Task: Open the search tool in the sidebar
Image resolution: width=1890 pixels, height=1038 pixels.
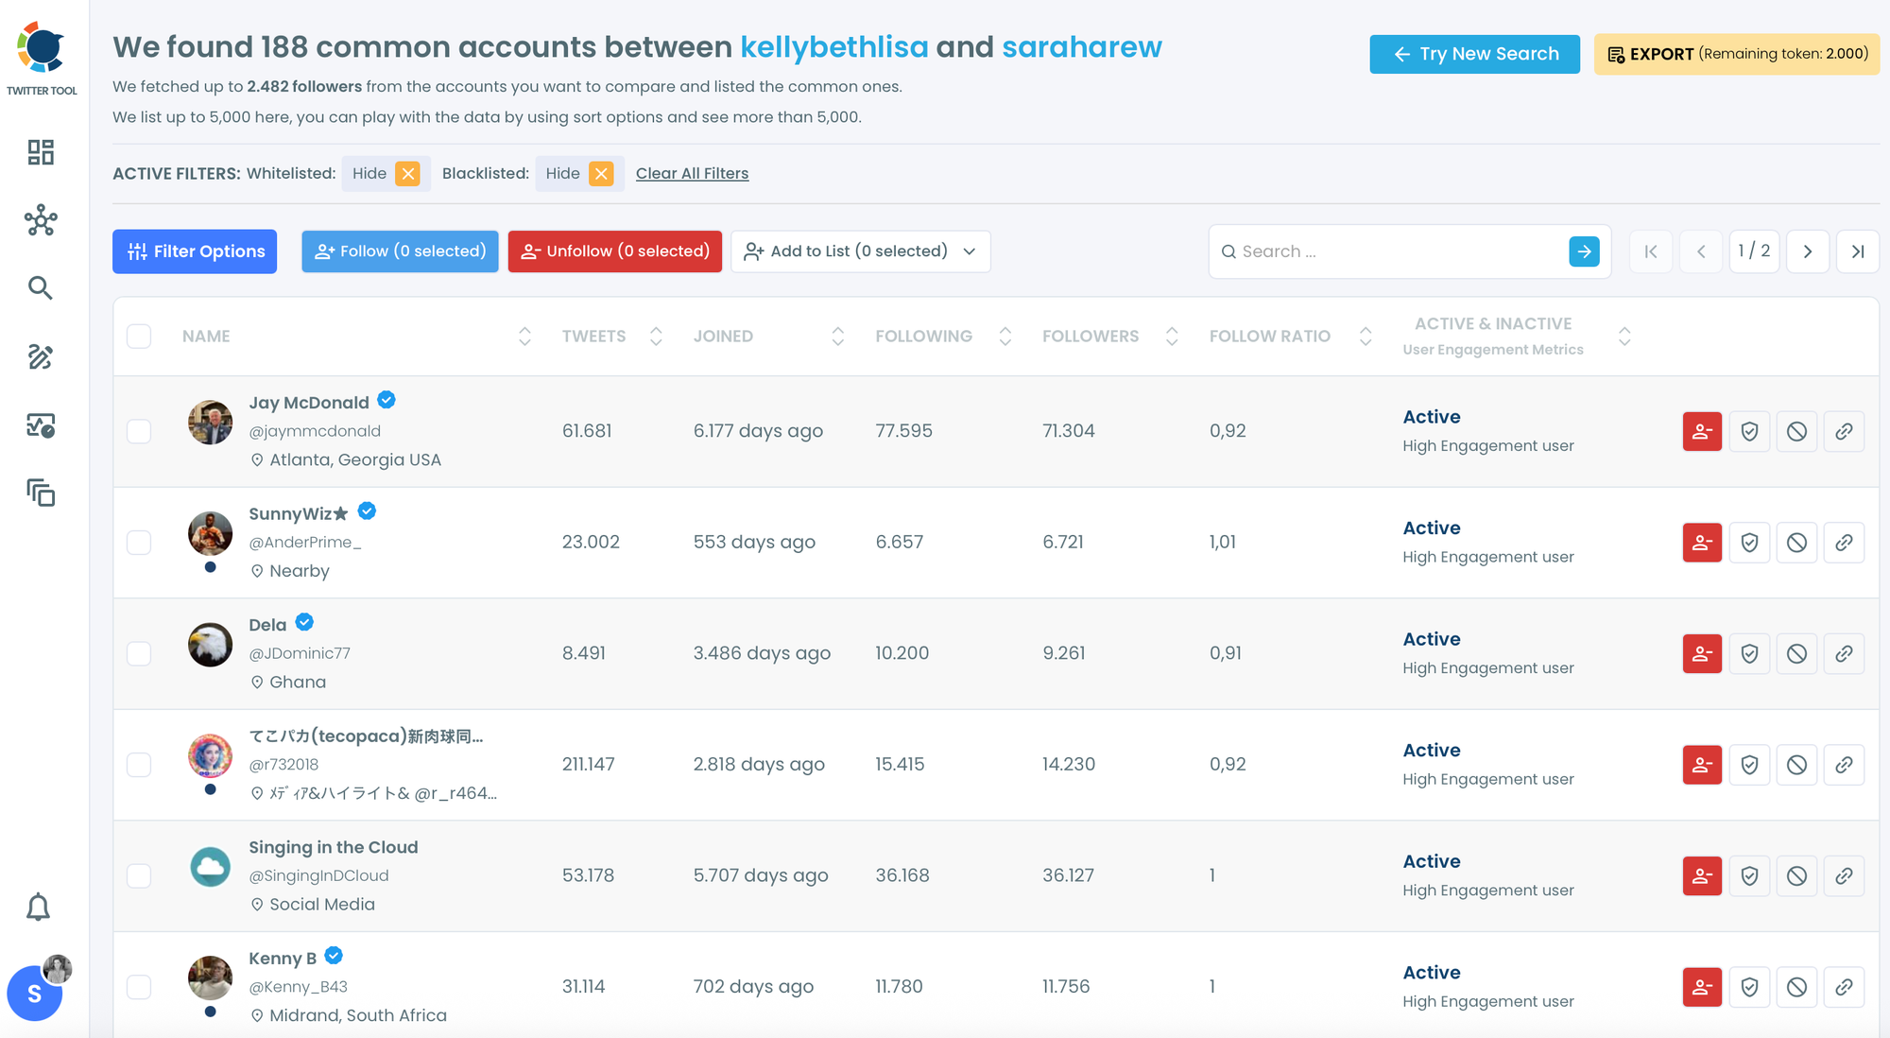Action: (x=41, y=287)
